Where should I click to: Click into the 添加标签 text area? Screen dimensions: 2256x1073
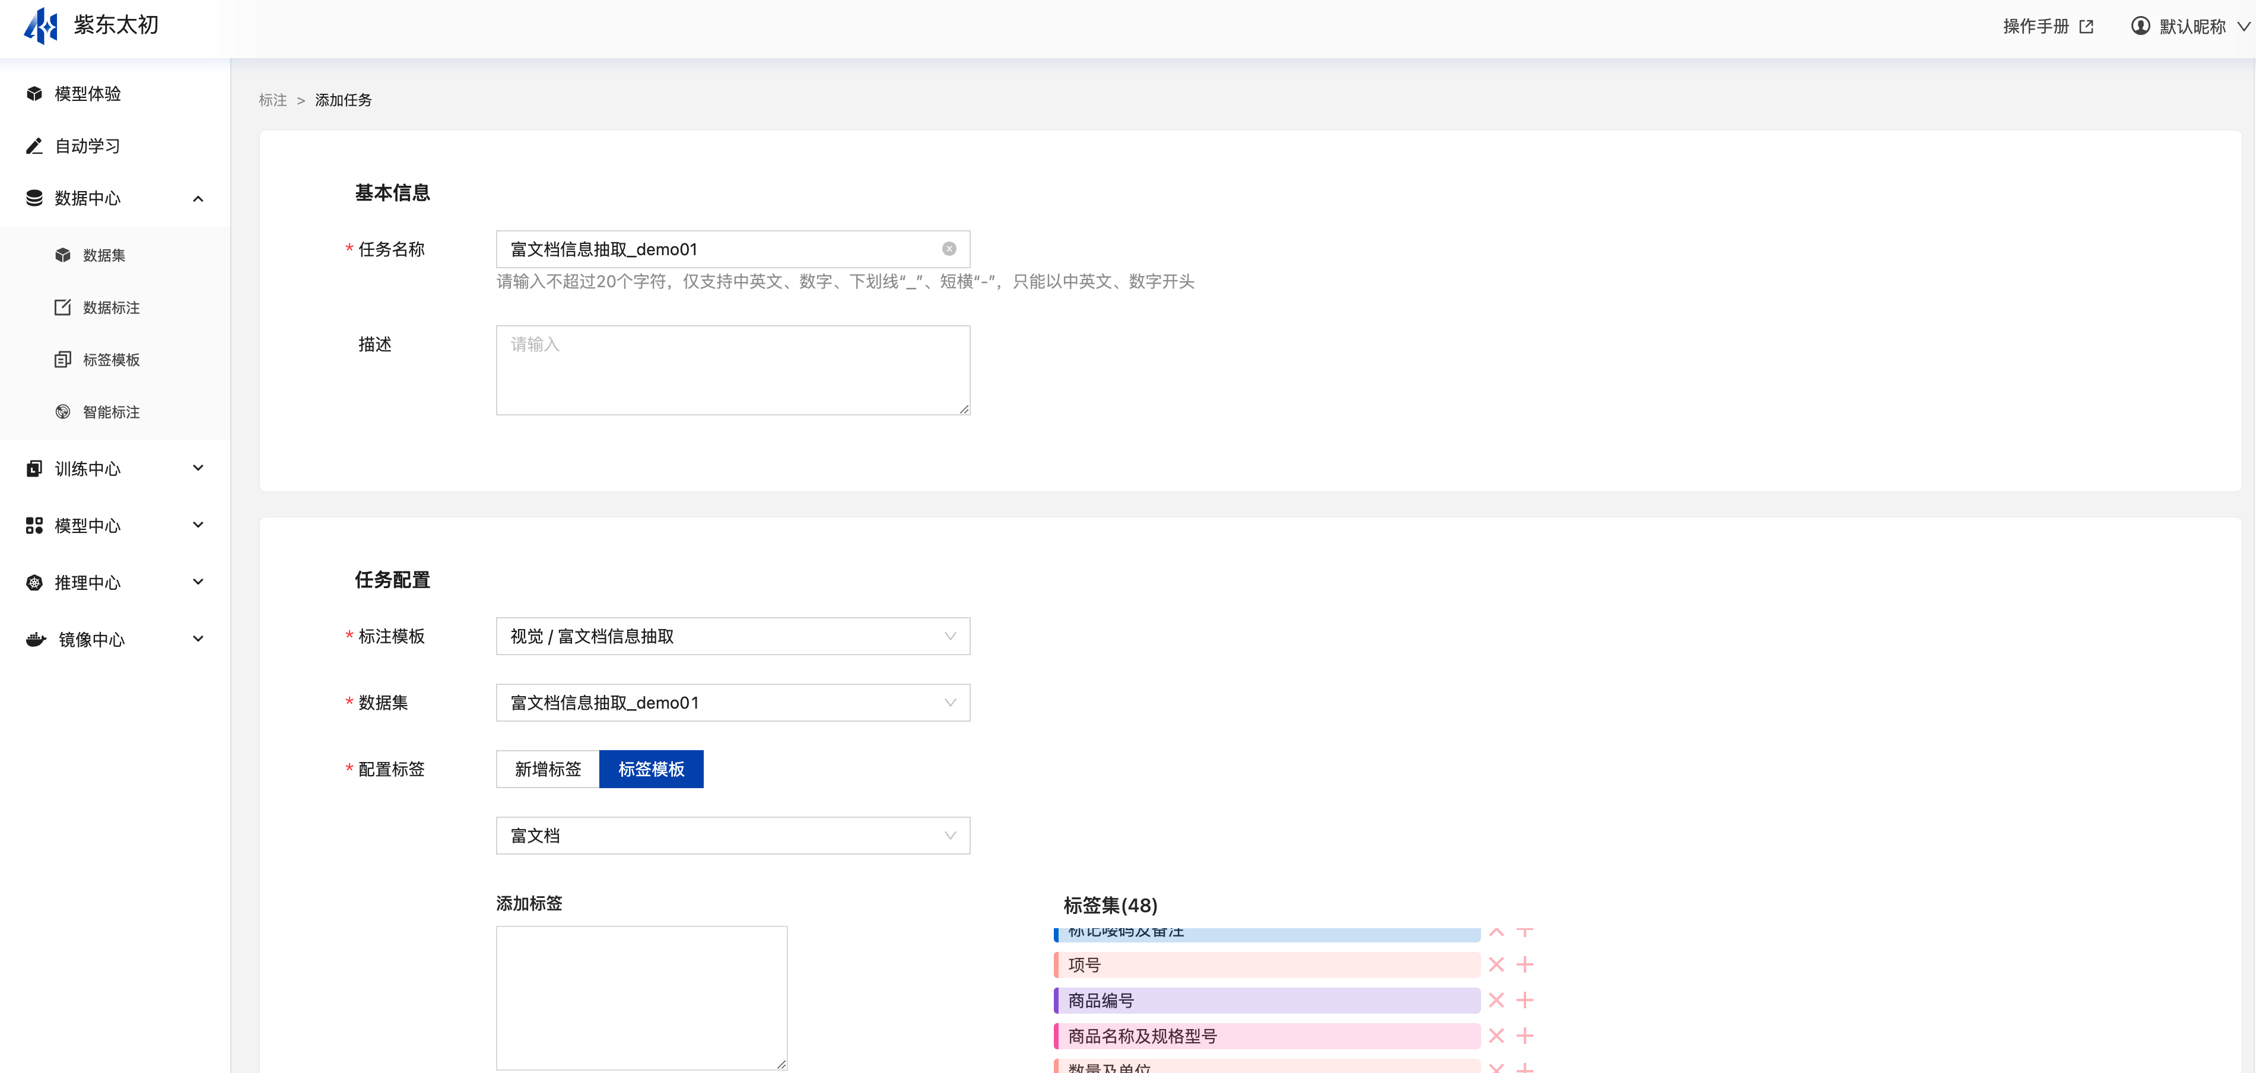coord(642,998)
